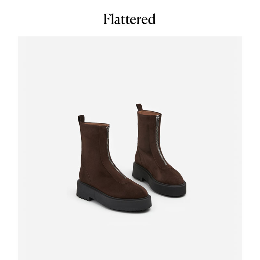Image resolution: width=260 pixels, height=260 pixels.
Task: Open the brown suede boots product image
Action: [x=130, y=148]
